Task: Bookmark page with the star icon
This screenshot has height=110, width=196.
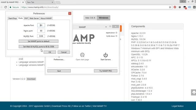Action: point(170,7)
